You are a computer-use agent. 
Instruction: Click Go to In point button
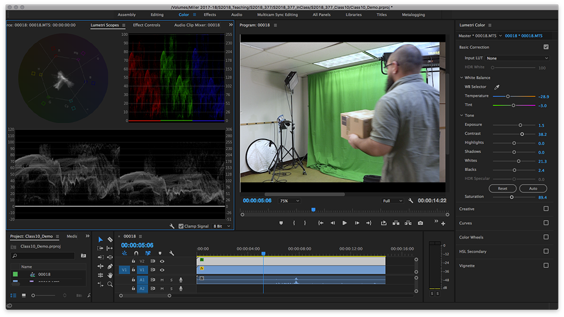pos(320,223)
